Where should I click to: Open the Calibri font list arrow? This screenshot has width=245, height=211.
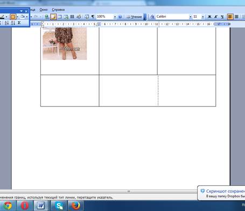tap(191, 17)
